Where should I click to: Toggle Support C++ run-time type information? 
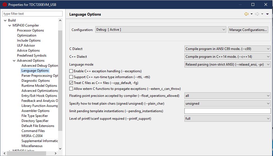pyautogui.click(x=71, y=77)
